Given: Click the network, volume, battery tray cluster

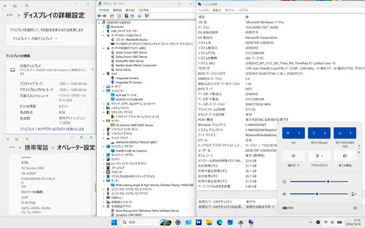Looking at the screenshot, I should (333, 223).
